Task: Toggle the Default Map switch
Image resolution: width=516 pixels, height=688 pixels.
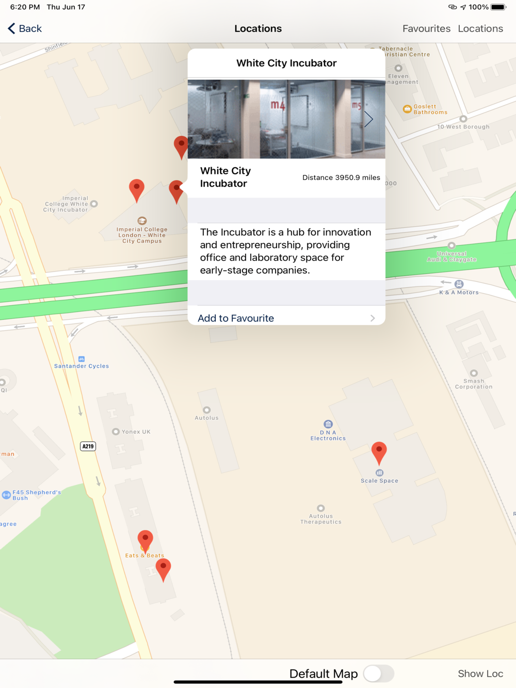Action: pos(379,674)
